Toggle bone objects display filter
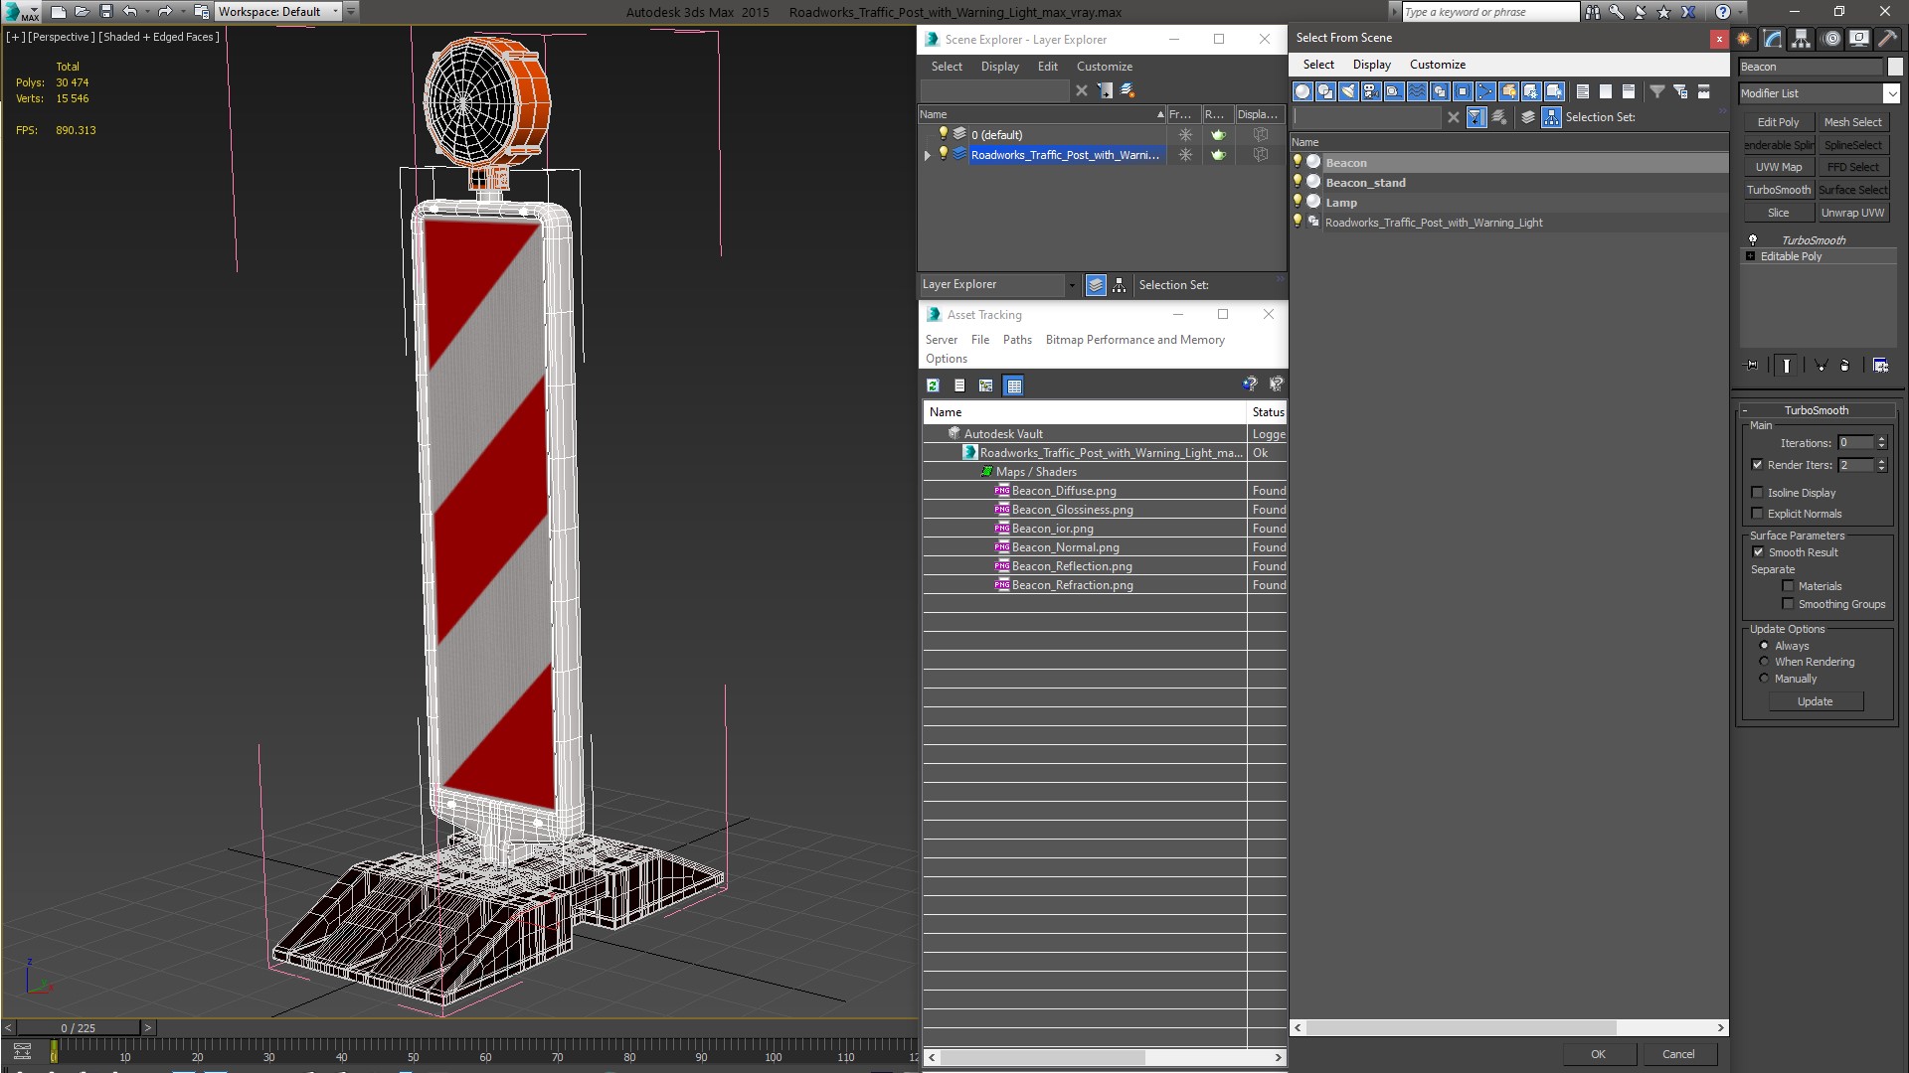The image size is (1909, 1073). [x=1485, y=91]
